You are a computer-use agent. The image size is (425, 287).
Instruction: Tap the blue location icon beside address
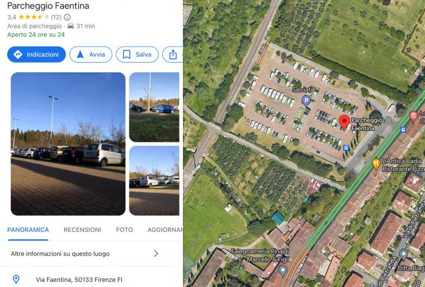pos(16,279)
